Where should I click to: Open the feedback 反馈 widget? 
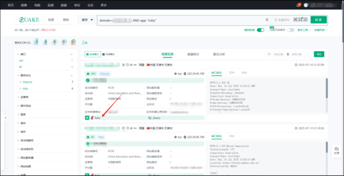336,151
